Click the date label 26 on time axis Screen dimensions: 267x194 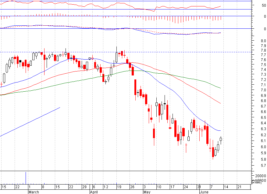click(x=132, y=187)
